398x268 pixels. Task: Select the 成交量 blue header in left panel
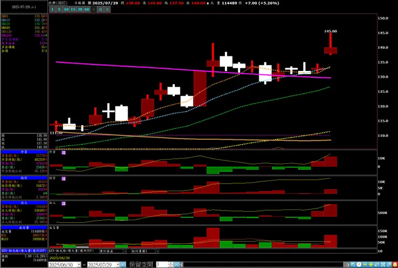coord(24,228)
